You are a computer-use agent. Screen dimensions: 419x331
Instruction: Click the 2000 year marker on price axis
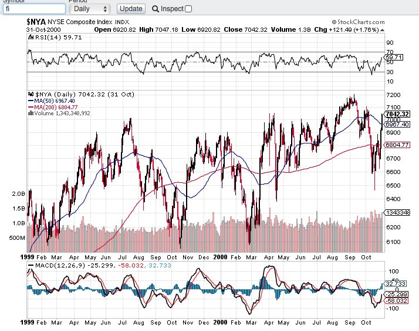tap(220, 257)
